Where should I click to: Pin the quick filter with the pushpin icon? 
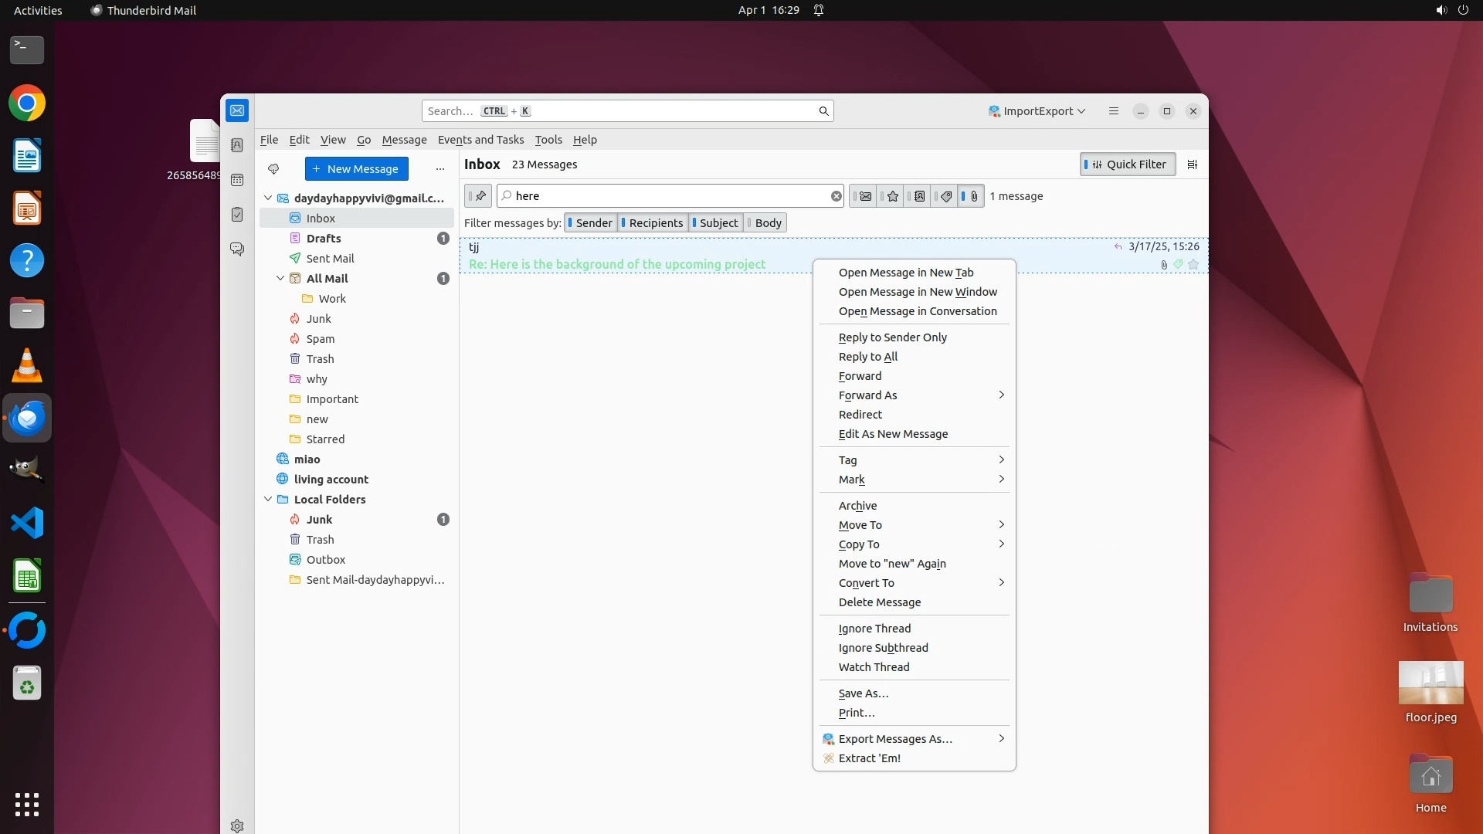point(478,196)
